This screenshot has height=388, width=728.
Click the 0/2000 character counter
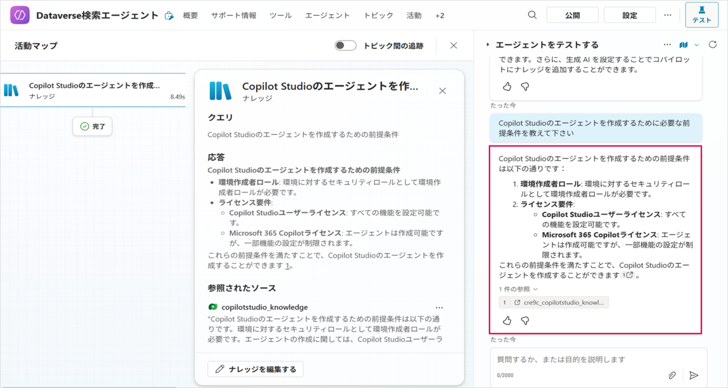pyautogui.click(x=505, y=376)
